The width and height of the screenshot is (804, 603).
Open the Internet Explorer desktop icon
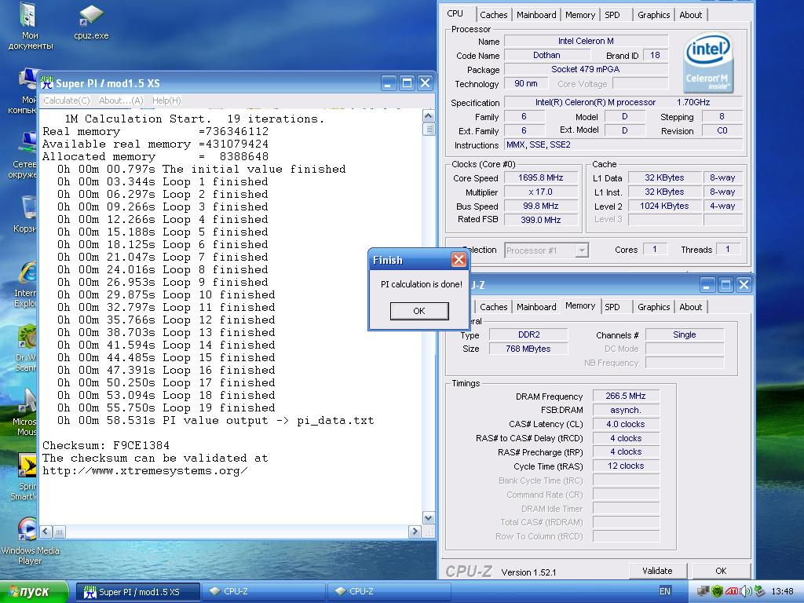pyautogui.click(x=26, y=284)
